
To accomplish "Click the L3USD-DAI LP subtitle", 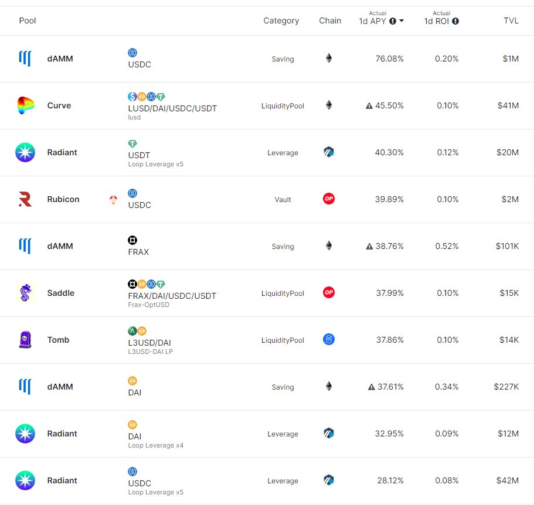I will click(x=151, y=352).
